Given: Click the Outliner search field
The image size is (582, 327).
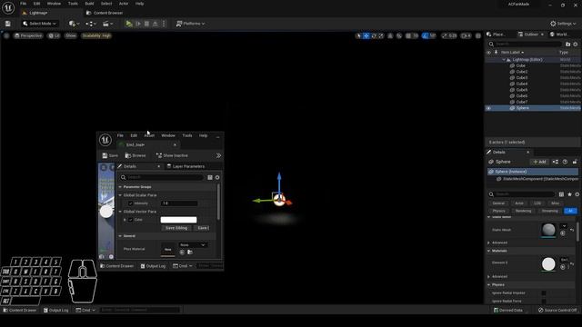Looking at the screenshot, I should coord(525,45).
